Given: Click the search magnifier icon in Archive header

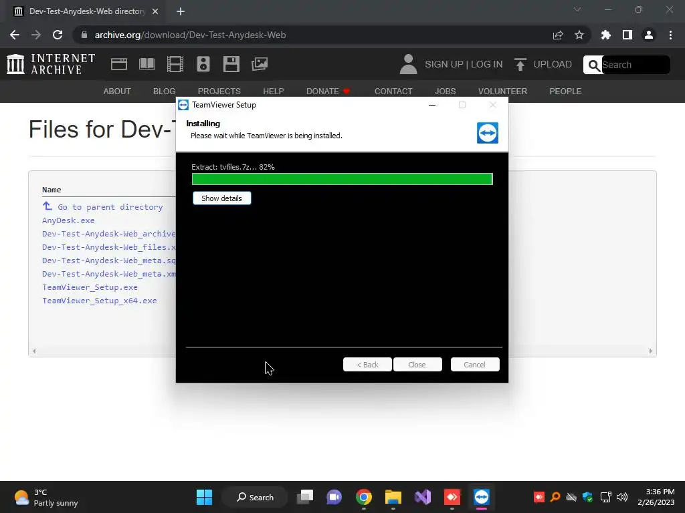Looking at the screenshot, I should click(593, 65).
